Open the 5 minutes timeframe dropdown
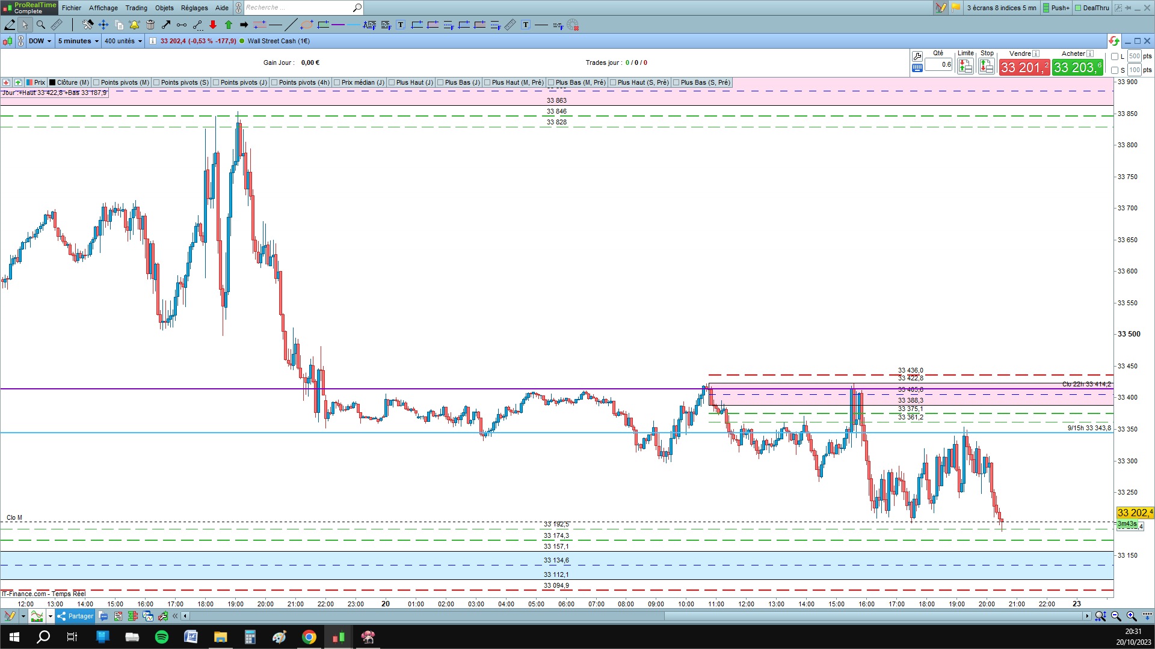 78,41
